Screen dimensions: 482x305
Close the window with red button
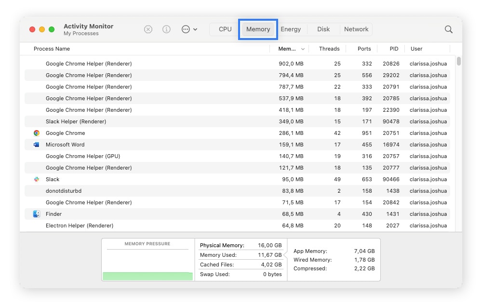32,29
